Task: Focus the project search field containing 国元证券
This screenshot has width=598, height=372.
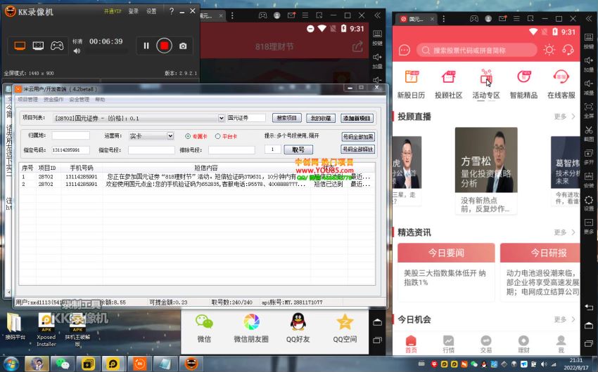Action: click(x=246, y=118)
